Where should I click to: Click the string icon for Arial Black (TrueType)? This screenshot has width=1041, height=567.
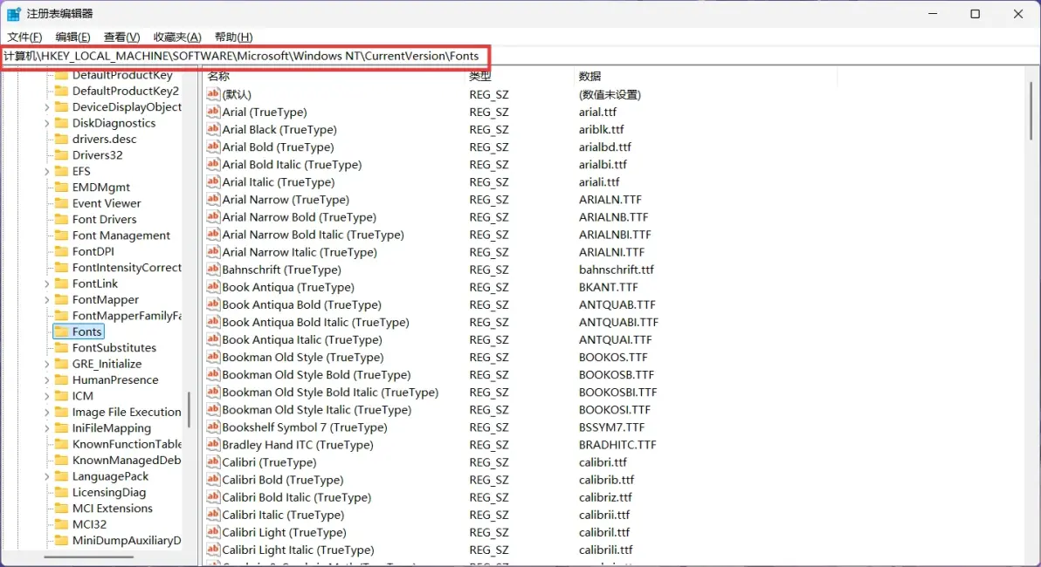[213, 129]
